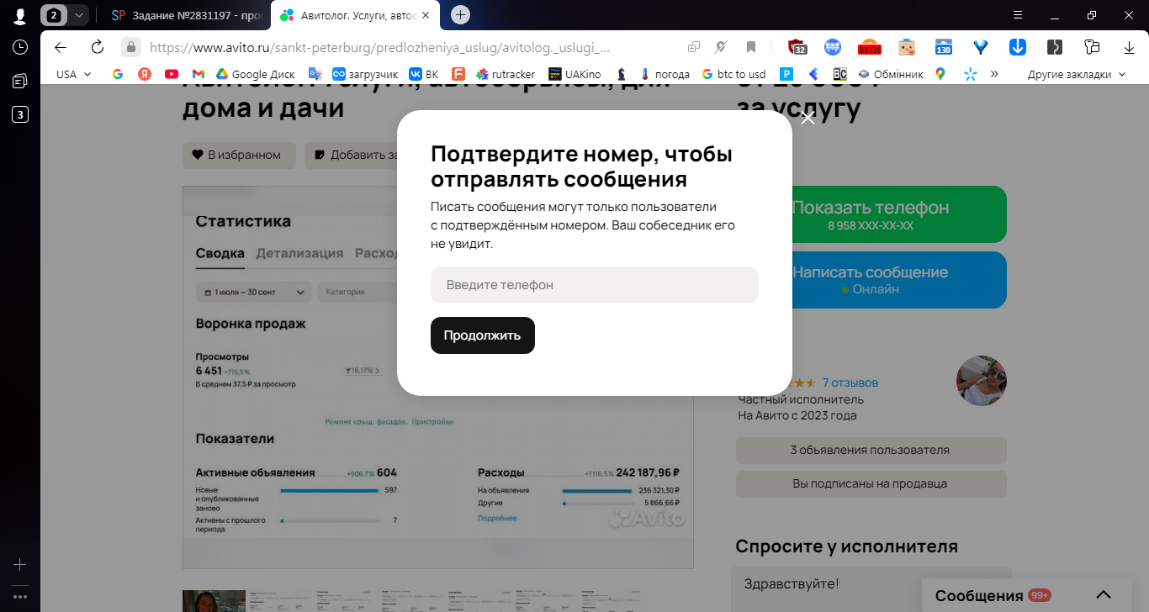Open the Google Translate bookmark icon
The width and height of the screenshot is (1149, 612).
315,74
